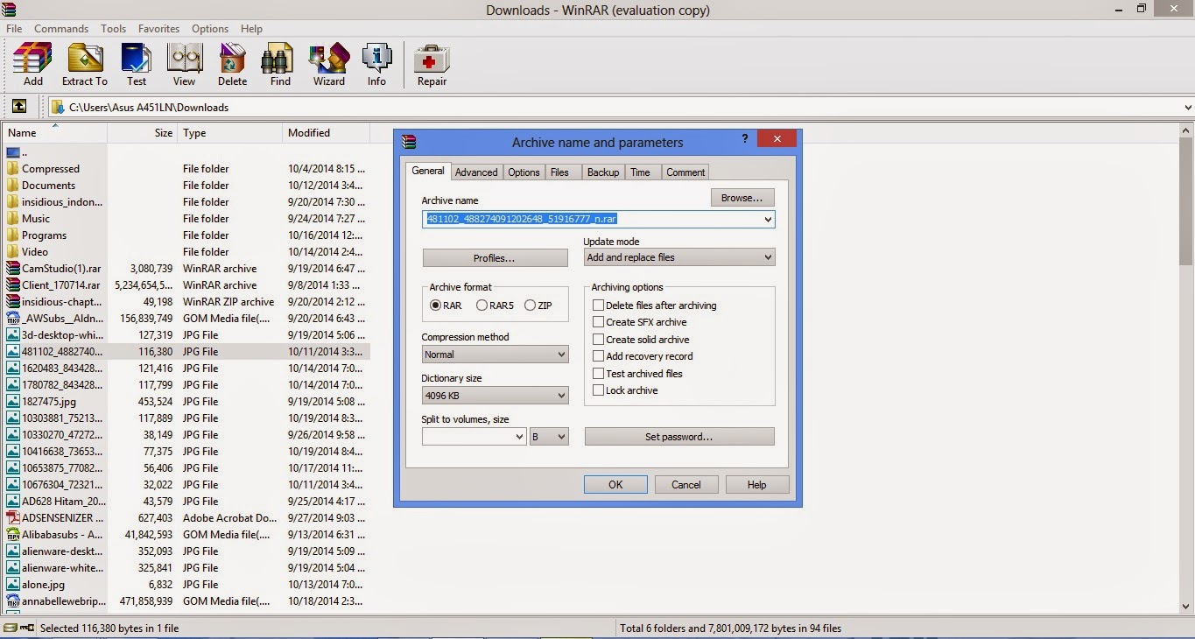Expand the address path dropdown arrow

[1187, 108]
